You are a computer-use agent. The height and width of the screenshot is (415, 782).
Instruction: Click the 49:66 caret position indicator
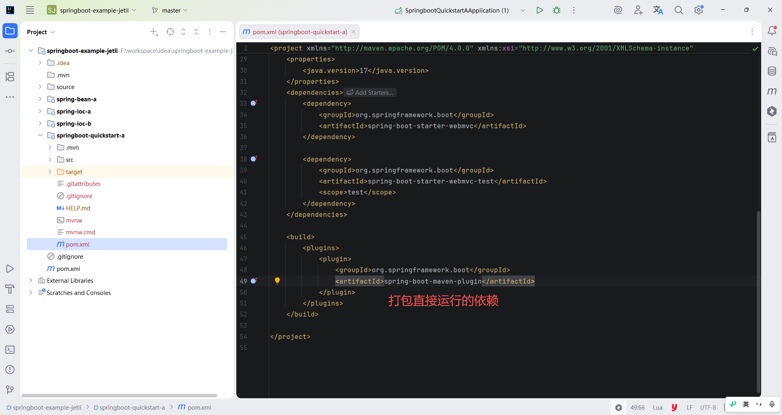click(637, 407)
